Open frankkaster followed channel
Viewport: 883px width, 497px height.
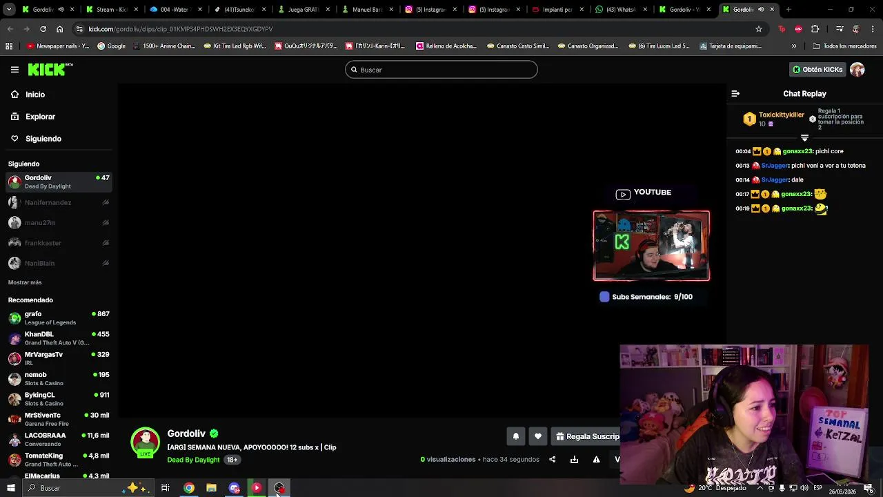tap(59, 243)
